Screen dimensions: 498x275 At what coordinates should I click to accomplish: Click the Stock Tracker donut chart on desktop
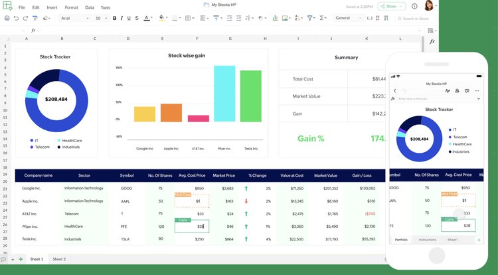[56, 100]
